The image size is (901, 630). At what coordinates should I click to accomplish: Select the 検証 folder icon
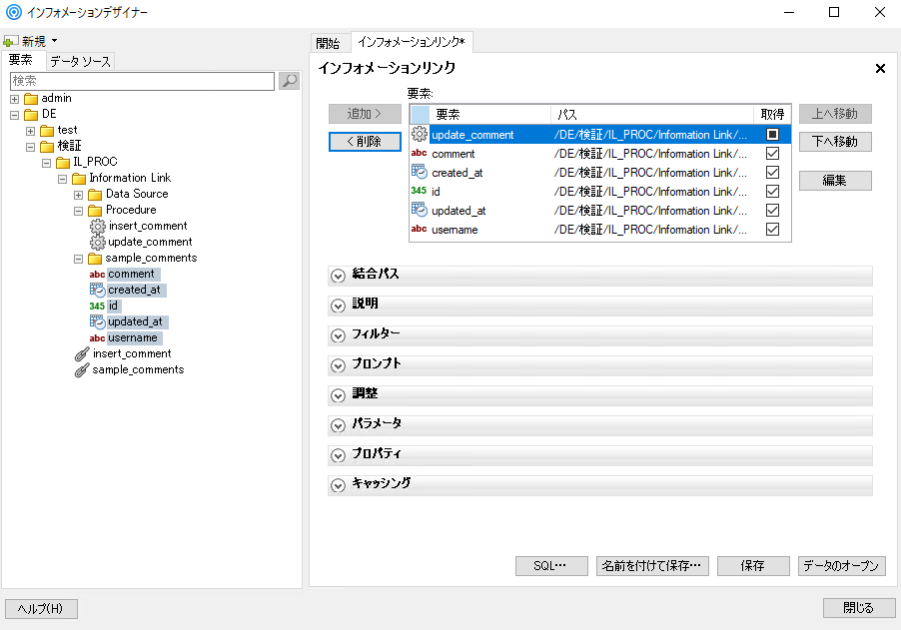47,147
